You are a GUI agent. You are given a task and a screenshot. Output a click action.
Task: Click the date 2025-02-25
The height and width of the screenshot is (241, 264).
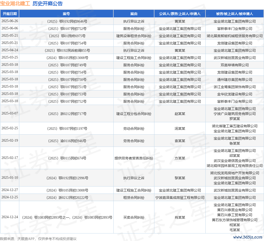point(10,128)
